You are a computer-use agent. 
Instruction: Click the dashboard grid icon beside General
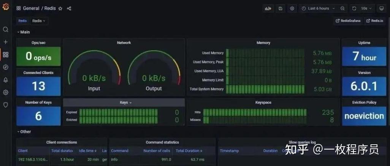[19, 8]
